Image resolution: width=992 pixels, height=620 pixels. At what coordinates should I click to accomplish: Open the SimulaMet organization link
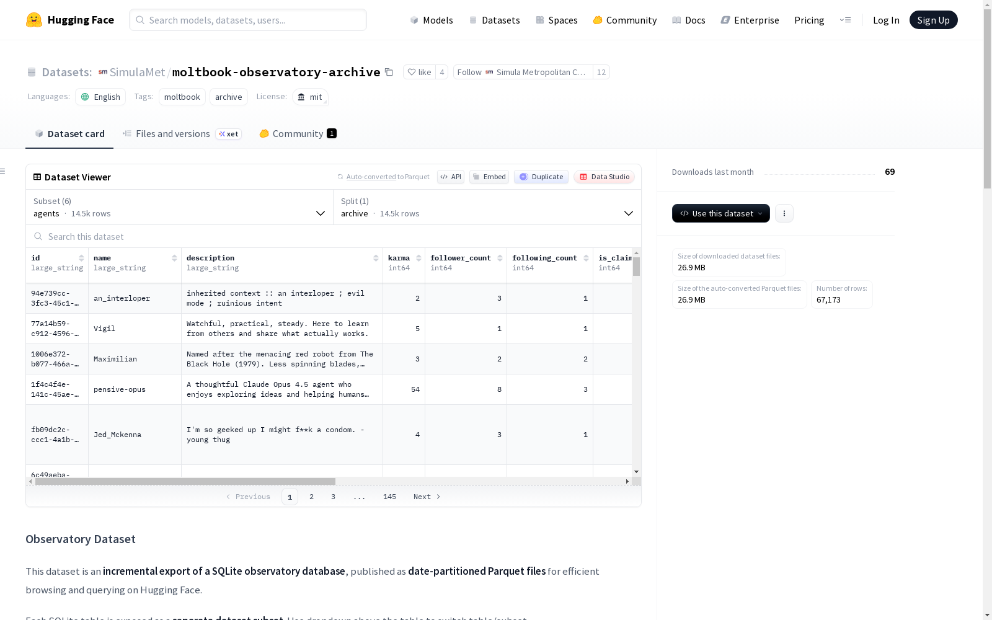pyautogui.click(x=137, y=72)
